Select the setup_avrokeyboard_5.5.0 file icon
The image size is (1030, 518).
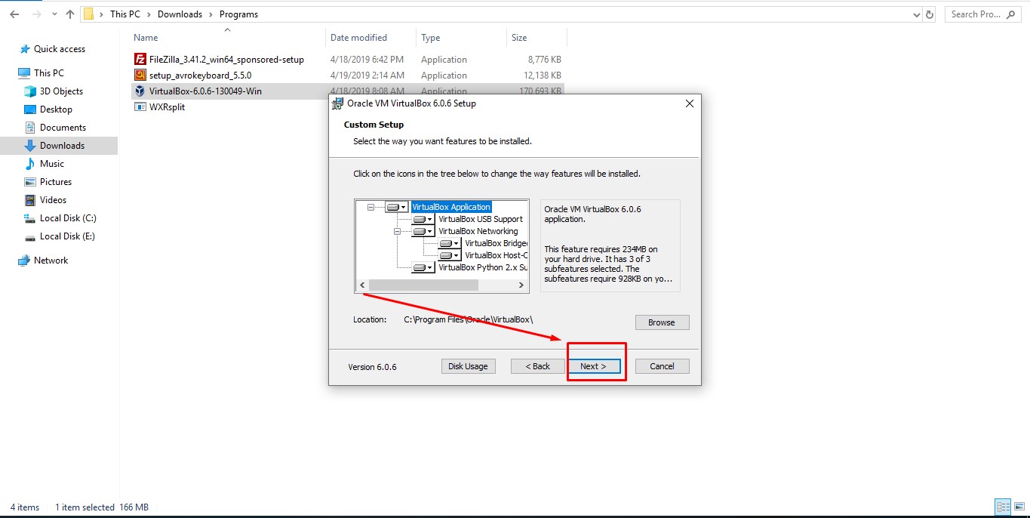click(x=140, y=75)
